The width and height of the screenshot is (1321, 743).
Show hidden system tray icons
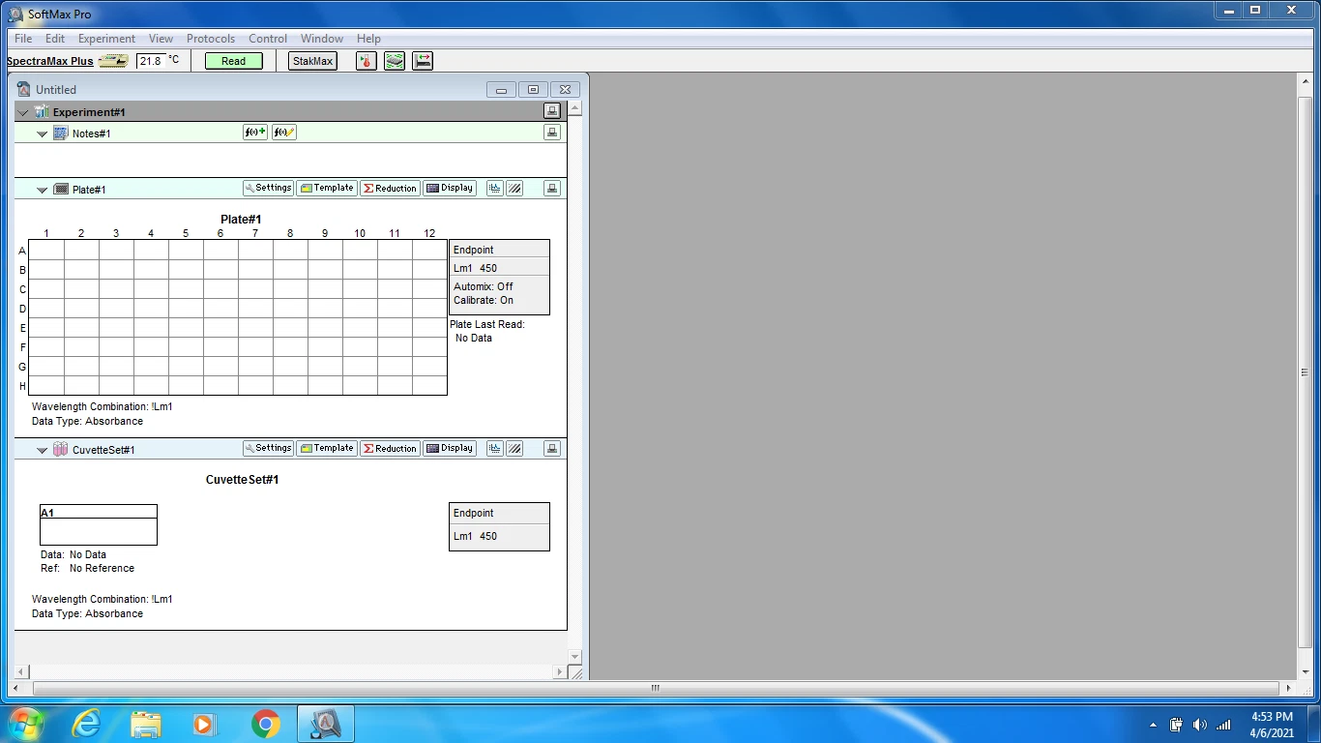pyautogui.click(x=1153, y=725)
